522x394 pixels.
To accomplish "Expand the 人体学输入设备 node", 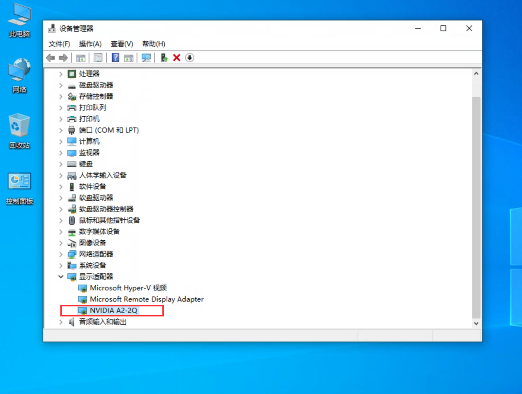I will (61, 175).
